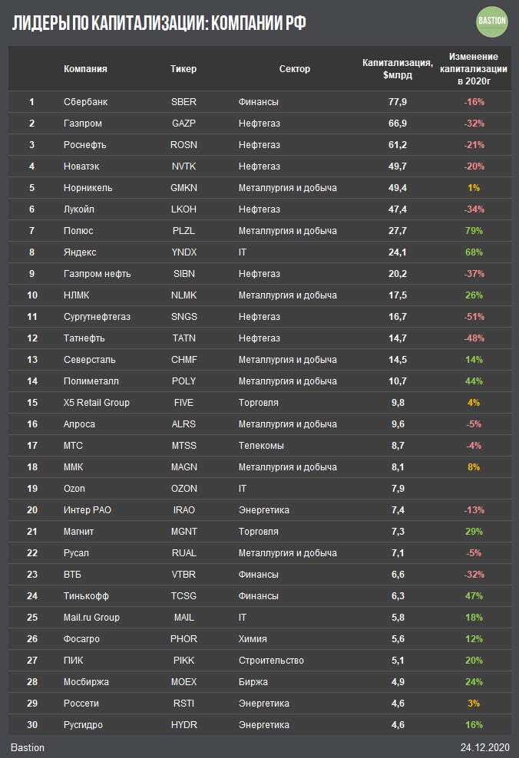Select the Mail.ru Group company name
The width and height of the screenshot is (519, 758).
coord(92,618)
